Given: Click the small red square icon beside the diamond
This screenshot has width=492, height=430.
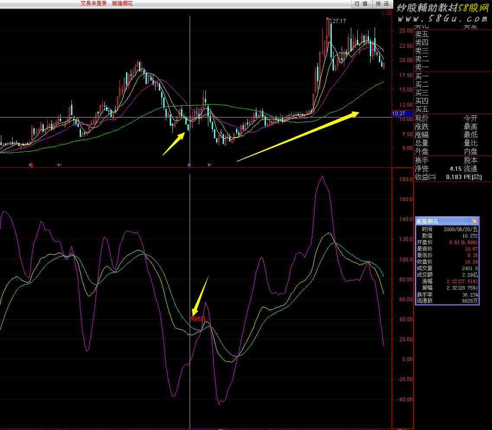Looking at the screenshot, I should [x=388, y=13].
